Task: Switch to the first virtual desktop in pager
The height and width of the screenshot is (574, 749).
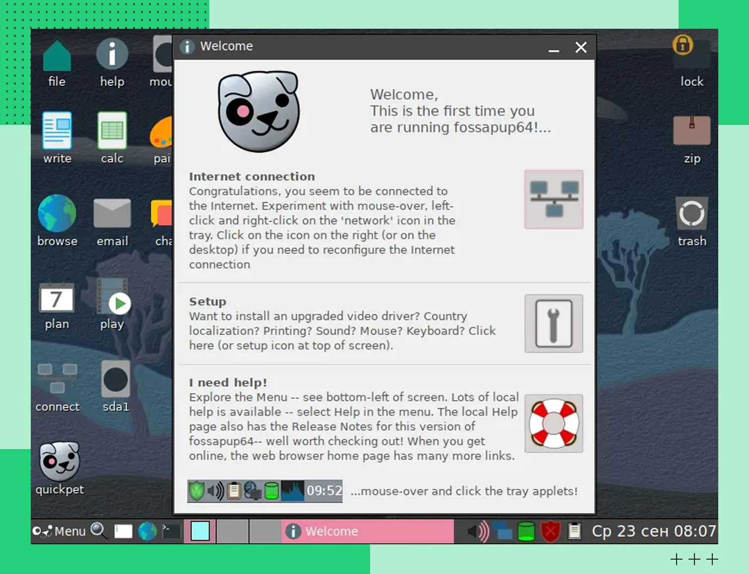Action: tap(200, 531)
